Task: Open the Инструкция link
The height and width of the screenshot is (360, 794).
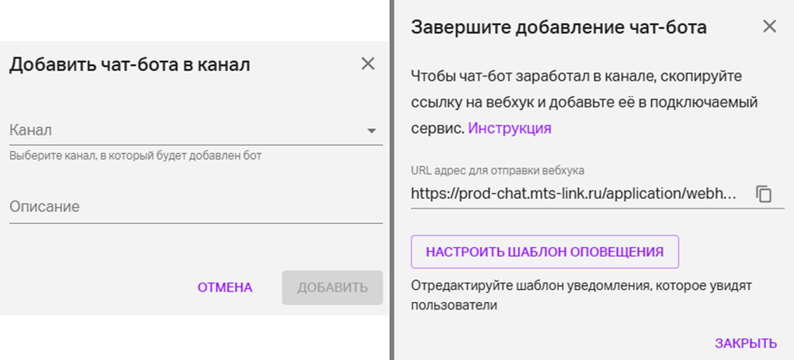Action: [509, 128]
